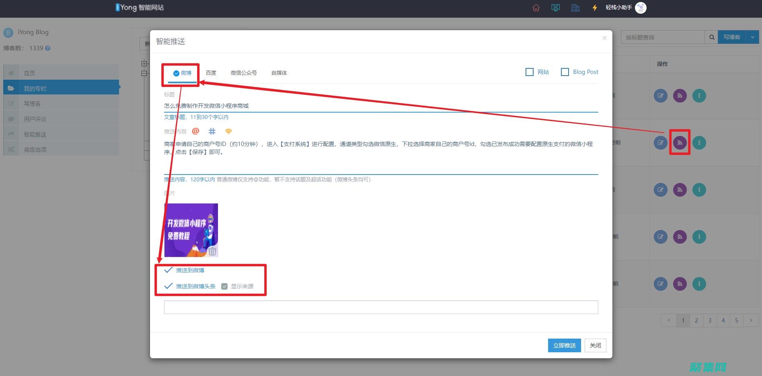
Task: Click the 立即推送 button
Action: pos(564,345)
